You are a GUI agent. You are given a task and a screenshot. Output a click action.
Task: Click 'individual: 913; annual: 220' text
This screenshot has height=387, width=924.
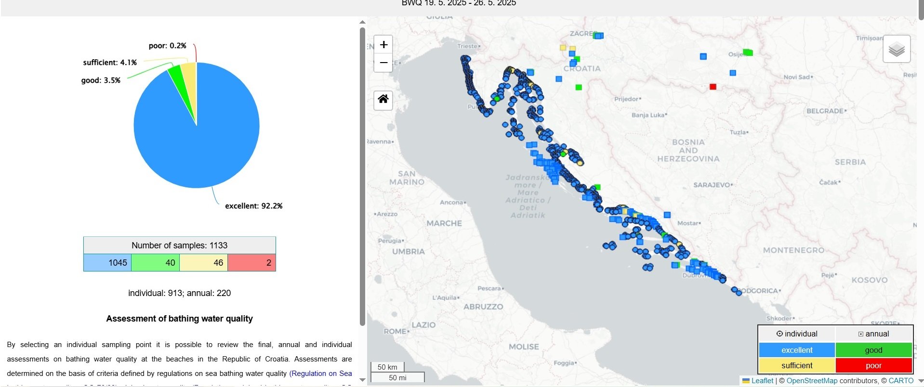[x=180, y=293]
